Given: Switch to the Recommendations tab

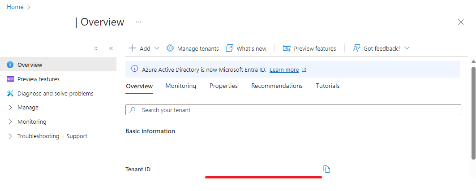Looking at the screenshot, I should click(277, 86).
